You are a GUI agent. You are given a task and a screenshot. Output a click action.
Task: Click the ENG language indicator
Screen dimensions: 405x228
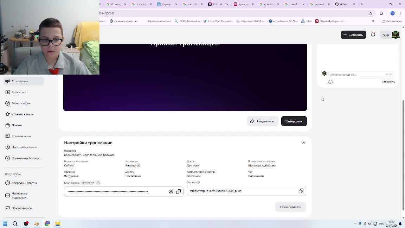[381, 224]
